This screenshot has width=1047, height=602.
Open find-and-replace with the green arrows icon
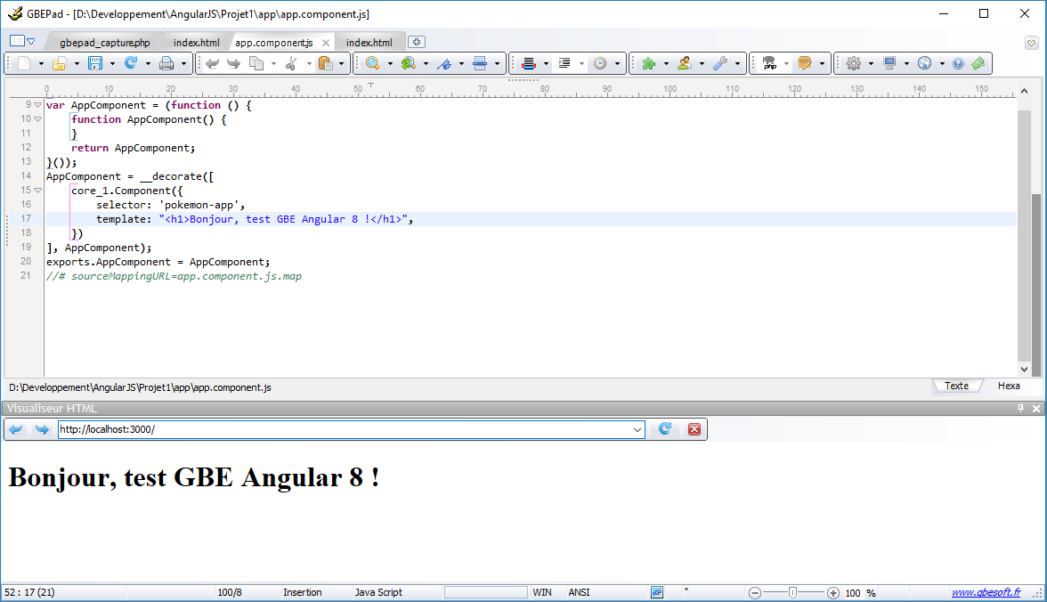pos(408,63)
